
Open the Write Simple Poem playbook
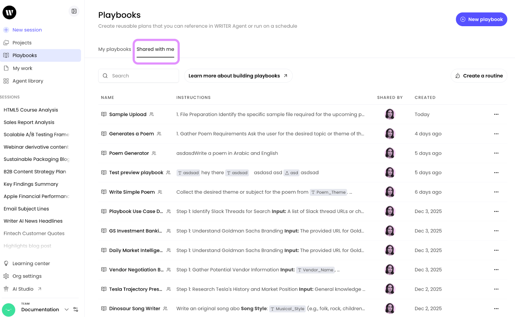[x=132, y=192]
